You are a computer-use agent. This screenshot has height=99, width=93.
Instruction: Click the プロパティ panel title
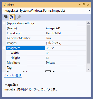click(9, 5)
